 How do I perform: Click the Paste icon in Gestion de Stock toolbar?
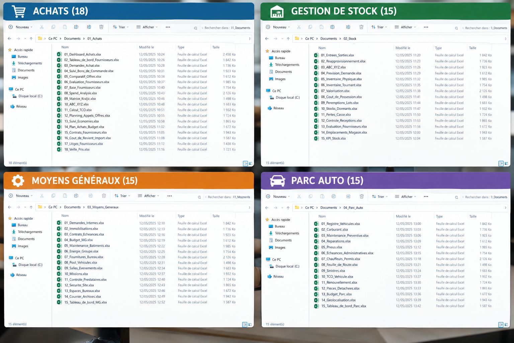321,27
